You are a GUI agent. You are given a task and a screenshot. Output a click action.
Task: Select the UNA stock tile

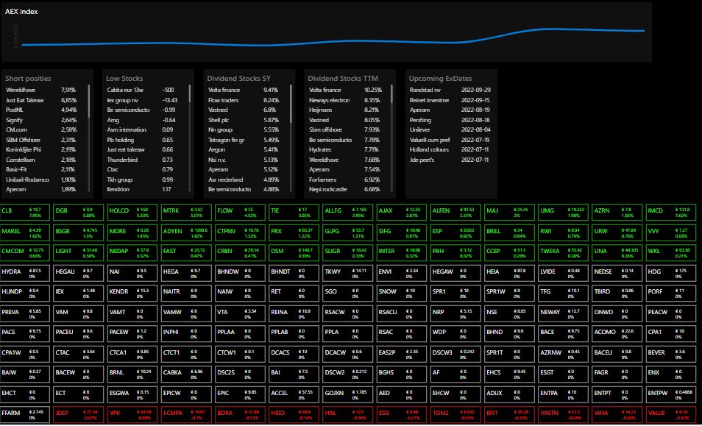pyautogui.click(x=617, y=252)
